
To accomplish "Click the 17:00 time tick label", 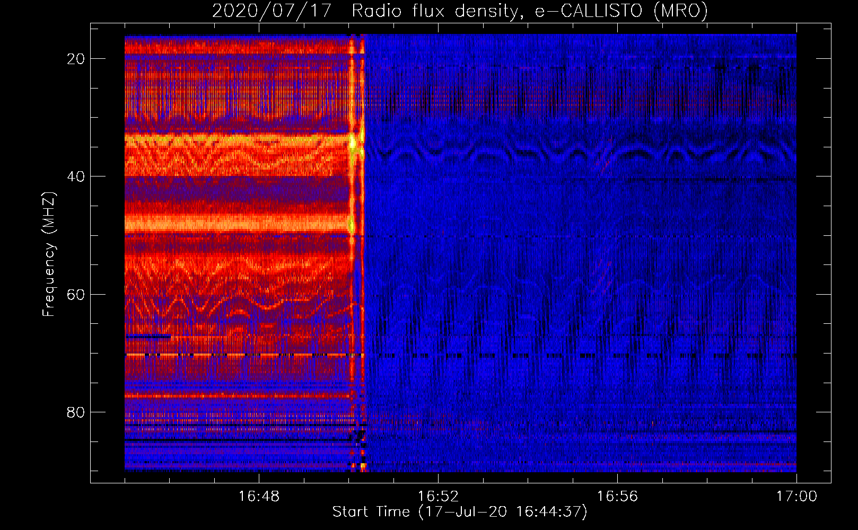I will pyautogui.click(x=796, y=497).
